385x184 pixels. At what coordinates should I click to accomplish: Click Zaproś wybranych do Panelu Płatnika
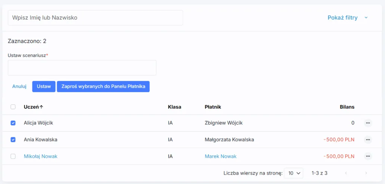[103, 87]
